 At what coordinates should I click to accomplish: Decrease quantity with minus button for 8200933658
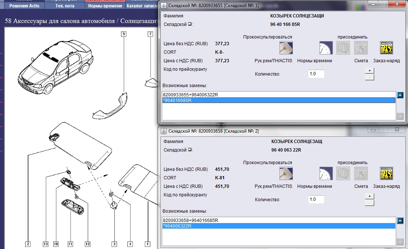(369, 203)
